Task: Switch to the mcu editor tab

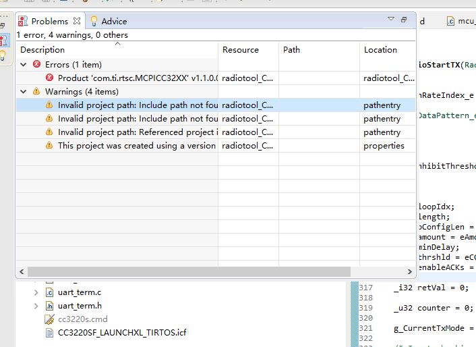Action: tap(460, 21)
